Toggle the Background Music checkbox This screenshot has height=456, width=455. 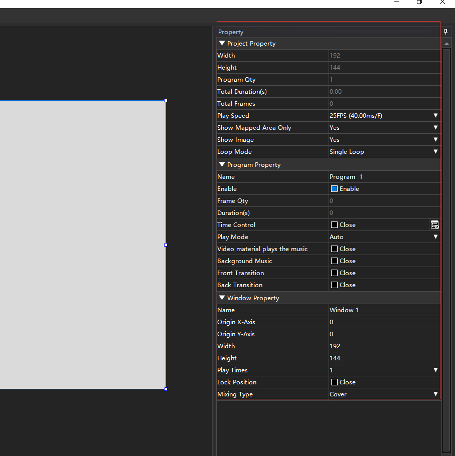pyautogui.click(x=334, y=261)
